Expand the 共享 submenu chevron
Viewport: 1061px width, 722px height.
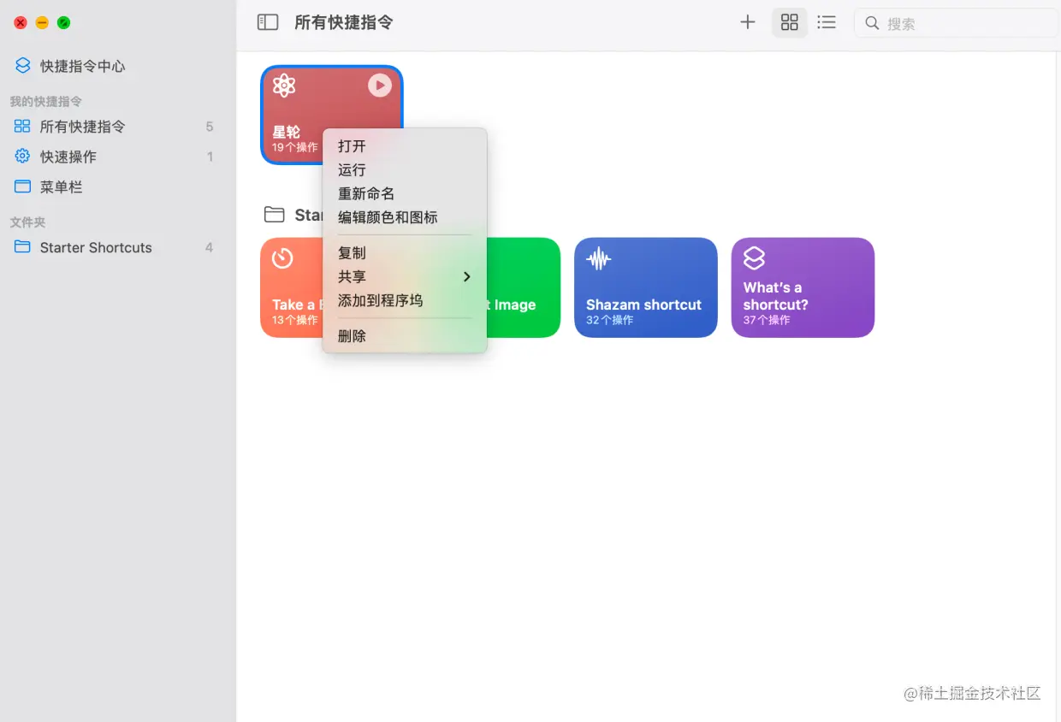pyautogui.click(x=467, y=277)
